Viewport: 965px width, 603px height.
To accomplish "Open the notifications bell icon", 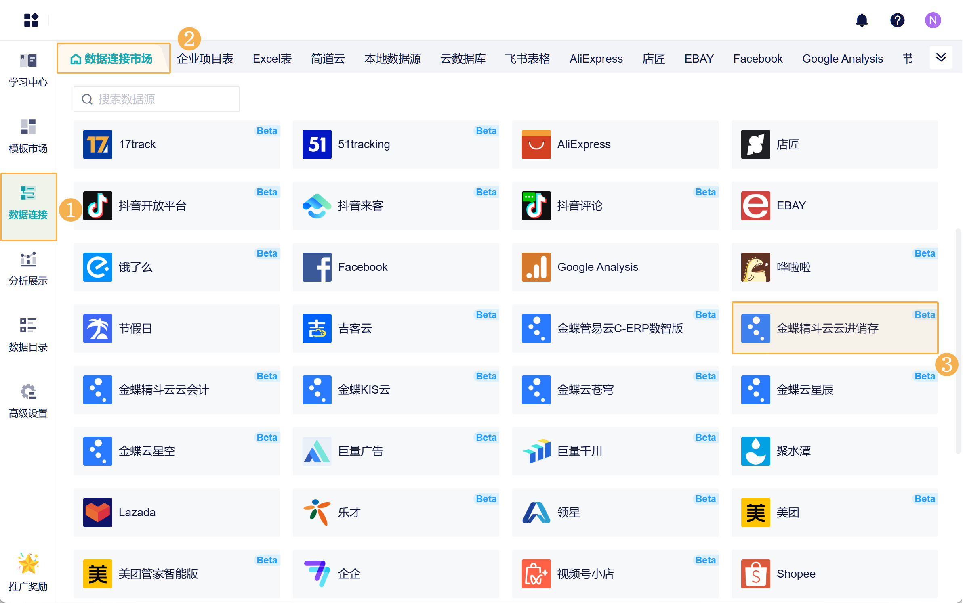I will coord(862,20).
